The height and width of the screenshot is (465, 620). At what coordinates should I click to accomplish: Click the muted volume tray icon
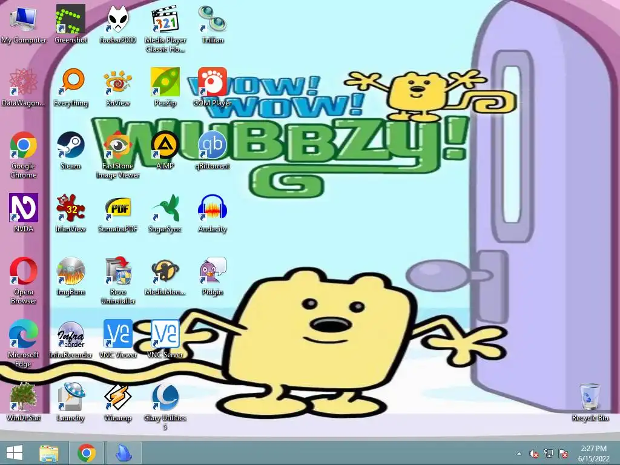point(534,453)
